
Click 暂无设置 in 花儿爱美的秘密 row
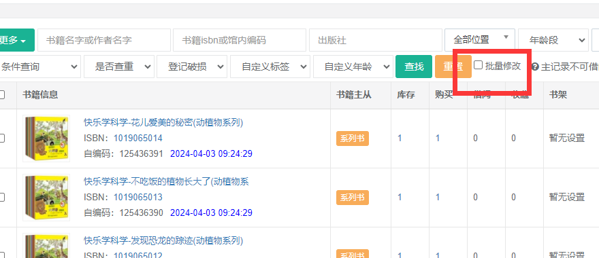click(567, 138)
